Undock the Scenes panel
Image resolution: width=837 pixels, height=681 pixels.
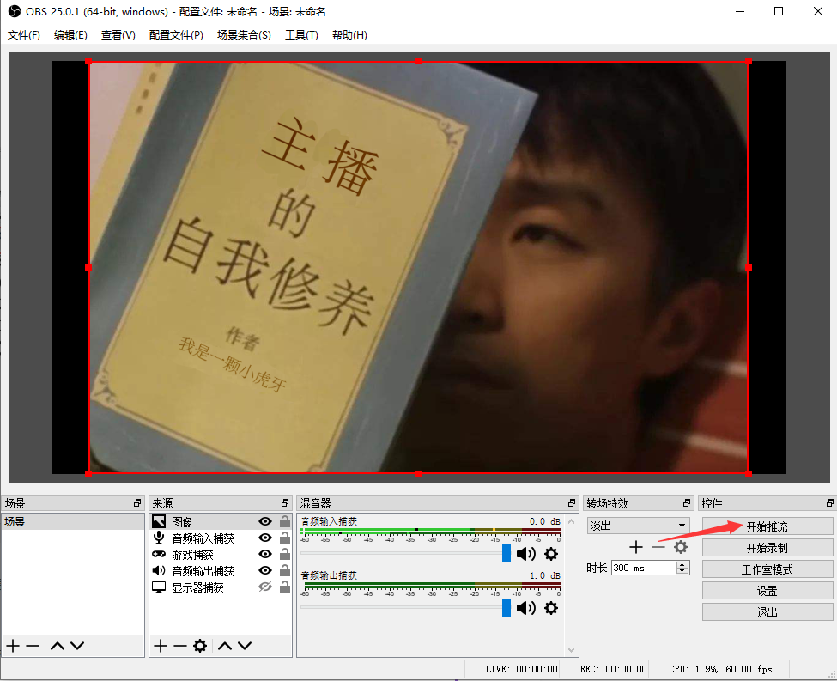point(137,502)
